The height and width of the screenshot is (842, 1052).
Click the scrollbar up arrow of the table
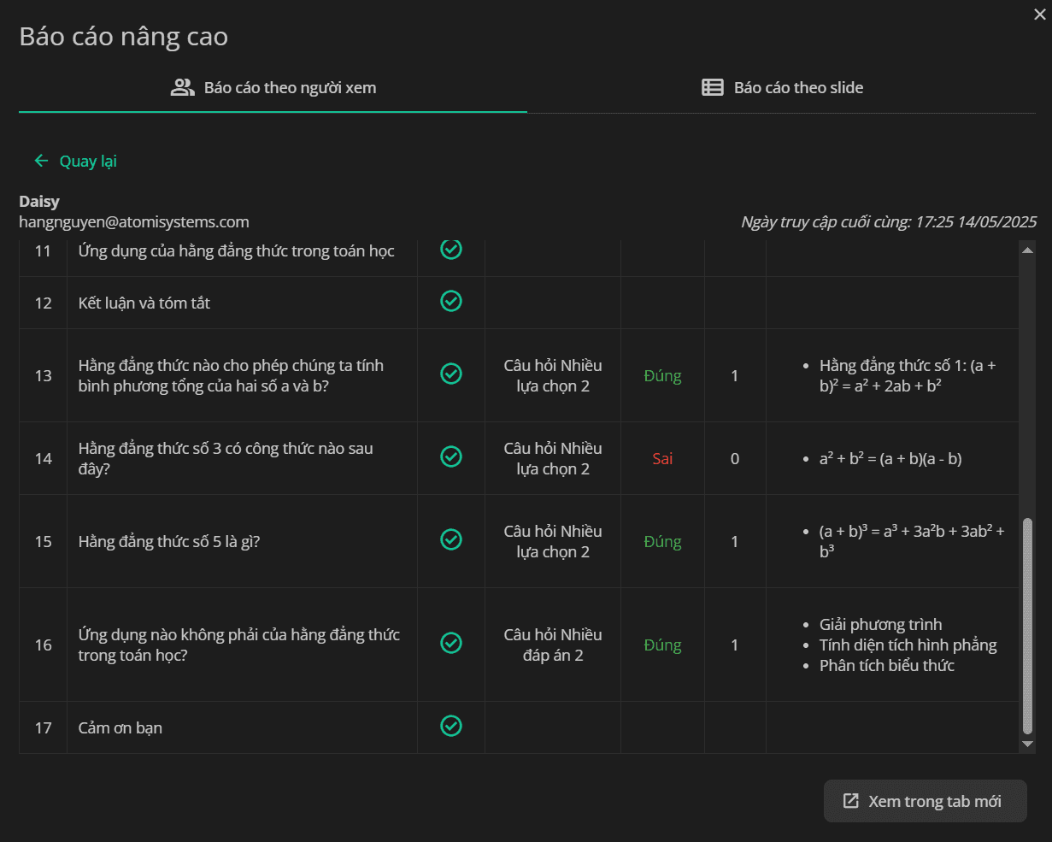coord(1027,249)
